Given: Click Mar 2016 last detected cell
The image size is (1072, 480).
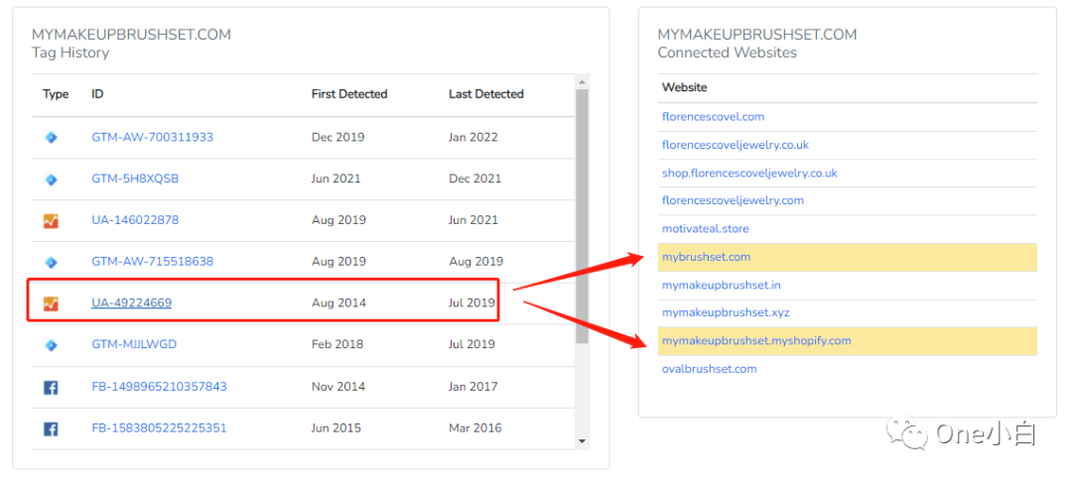Looking at the screenshot, I should coord(474,428).
